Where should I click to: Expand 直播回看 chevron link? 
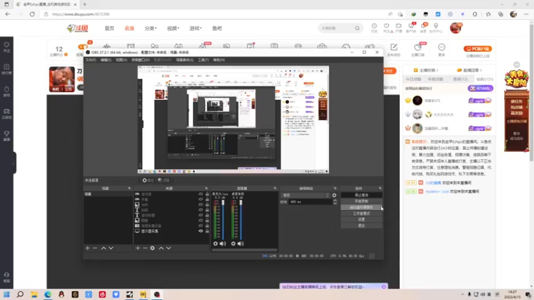click(x=470, y=70)
